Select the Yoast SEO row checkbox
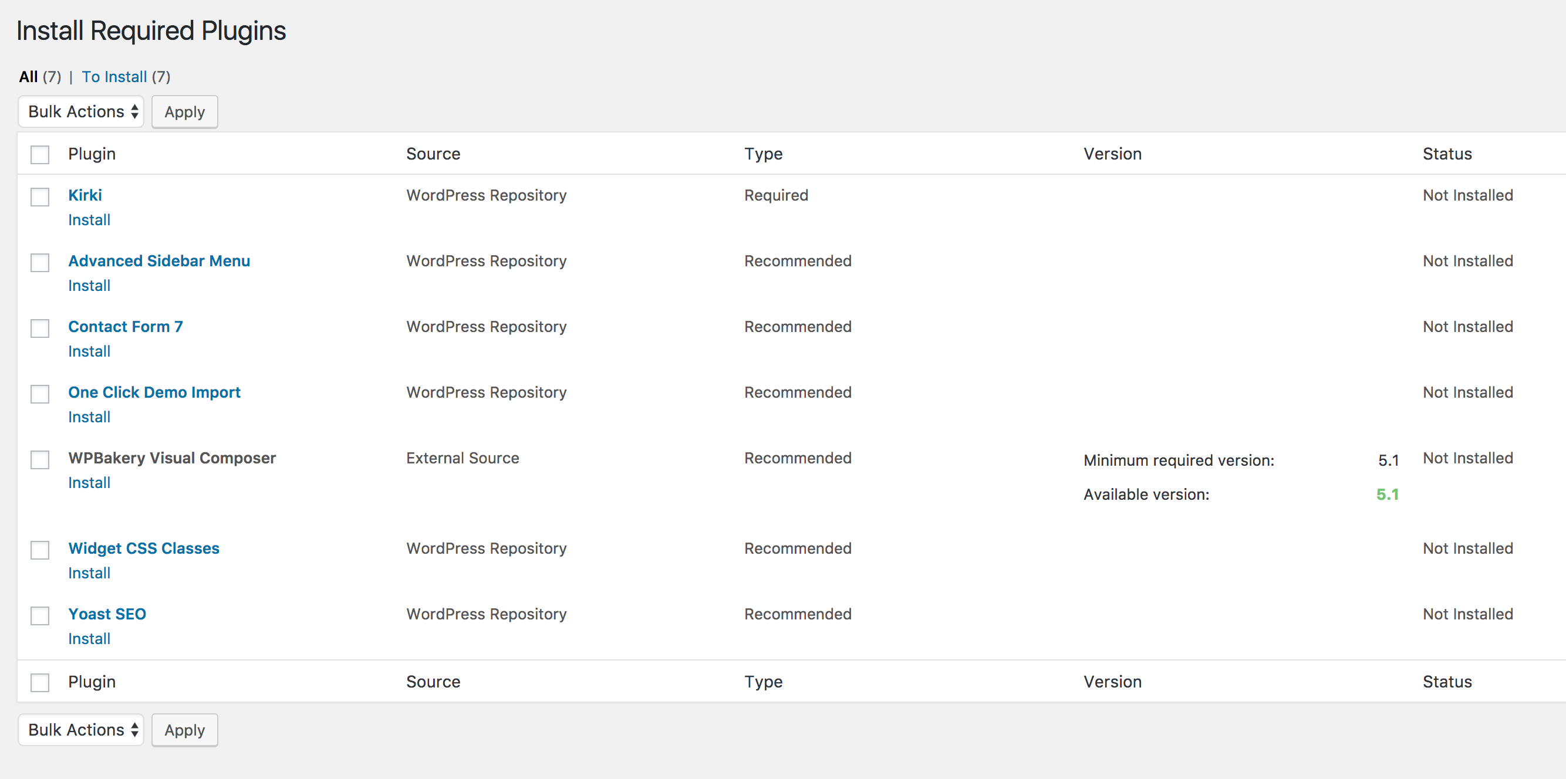Viewport: 1566px width, 779px height. 40,615
